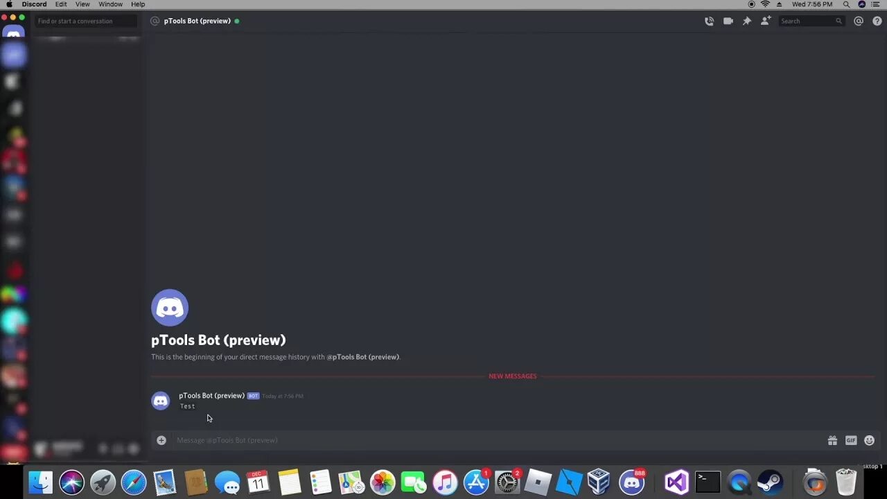The height and width of the screenshot is (499, 887).
Task: Click the pTools Bot (preview) header title
Action: pyautogui.click(x=197, y=21)
